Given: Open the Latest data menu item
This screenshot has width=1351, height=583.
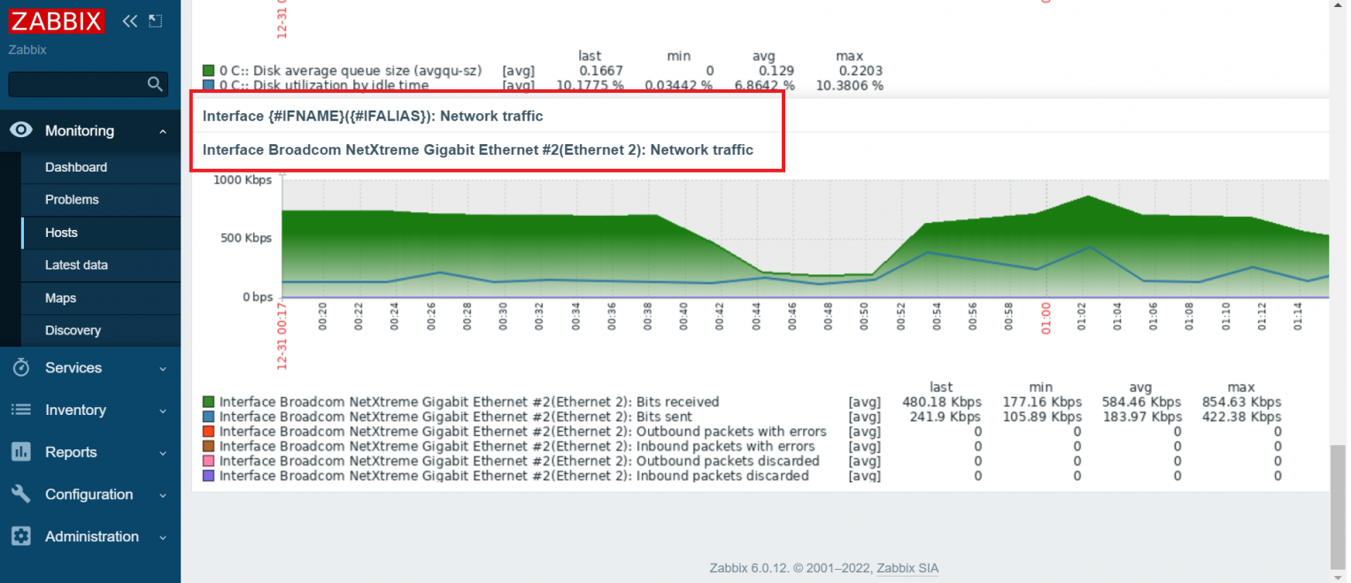Looking at the screenshot, I should (76, 265).
